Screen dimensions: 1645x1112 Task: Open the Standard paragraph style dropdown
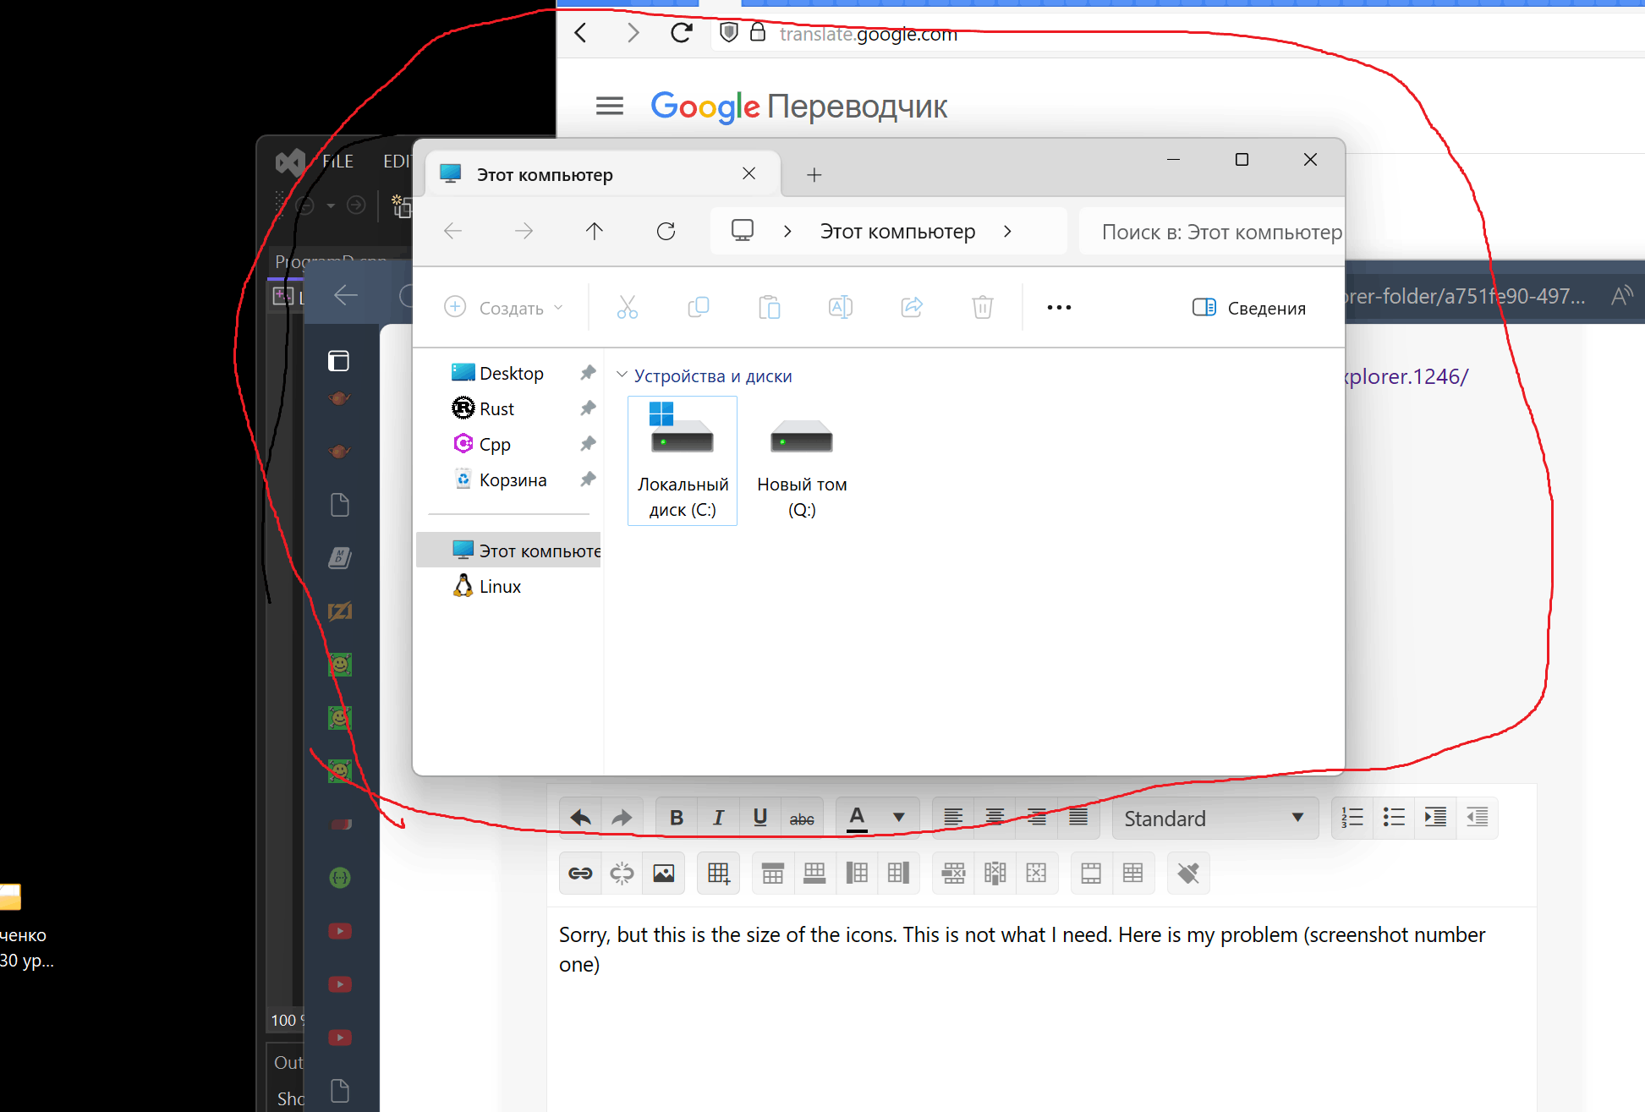[1215, 818]
